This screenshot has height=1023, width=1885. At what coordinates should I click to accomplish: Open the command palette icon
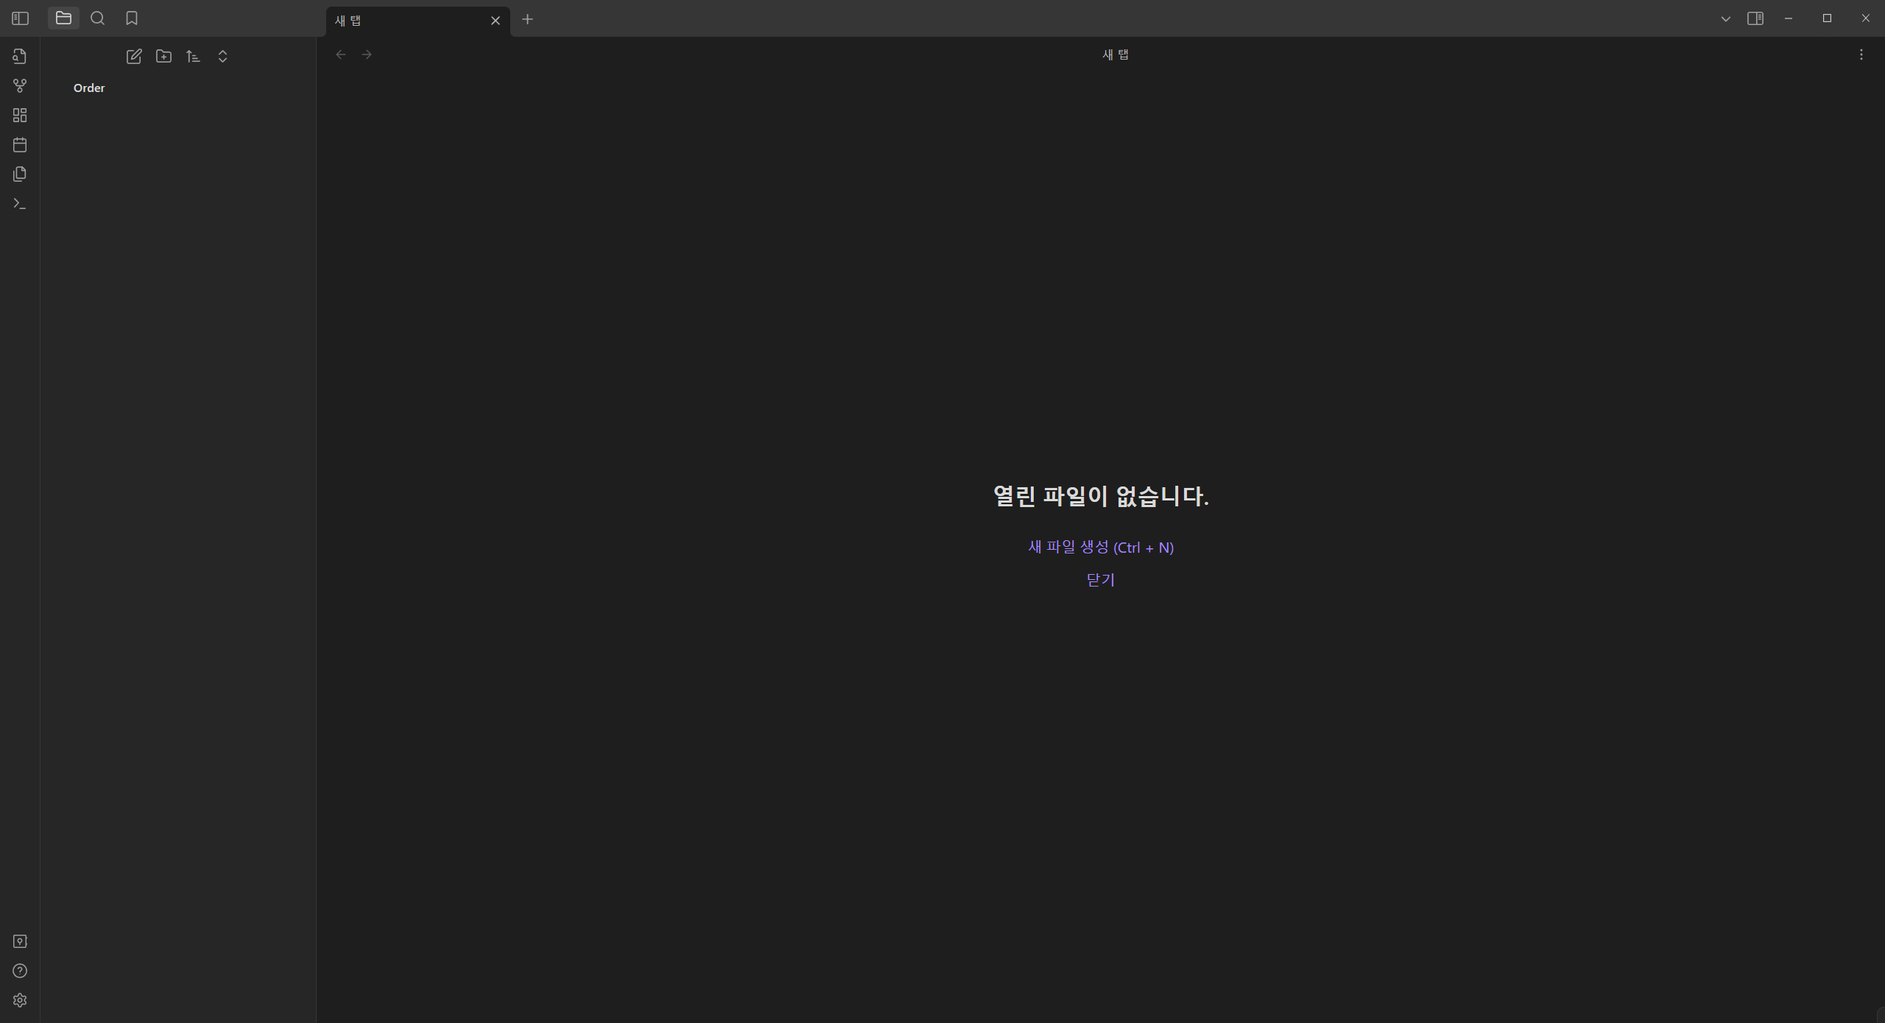(20, 204)
